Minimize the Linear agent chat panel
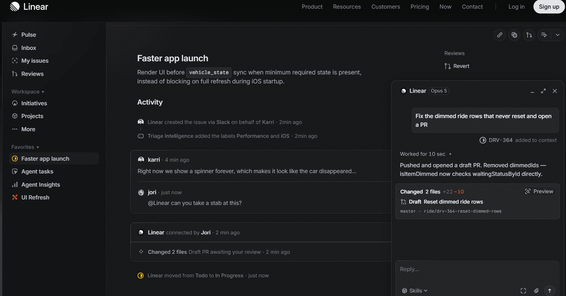The width and height of the screenshot is (566, 296). click(532, 91)
